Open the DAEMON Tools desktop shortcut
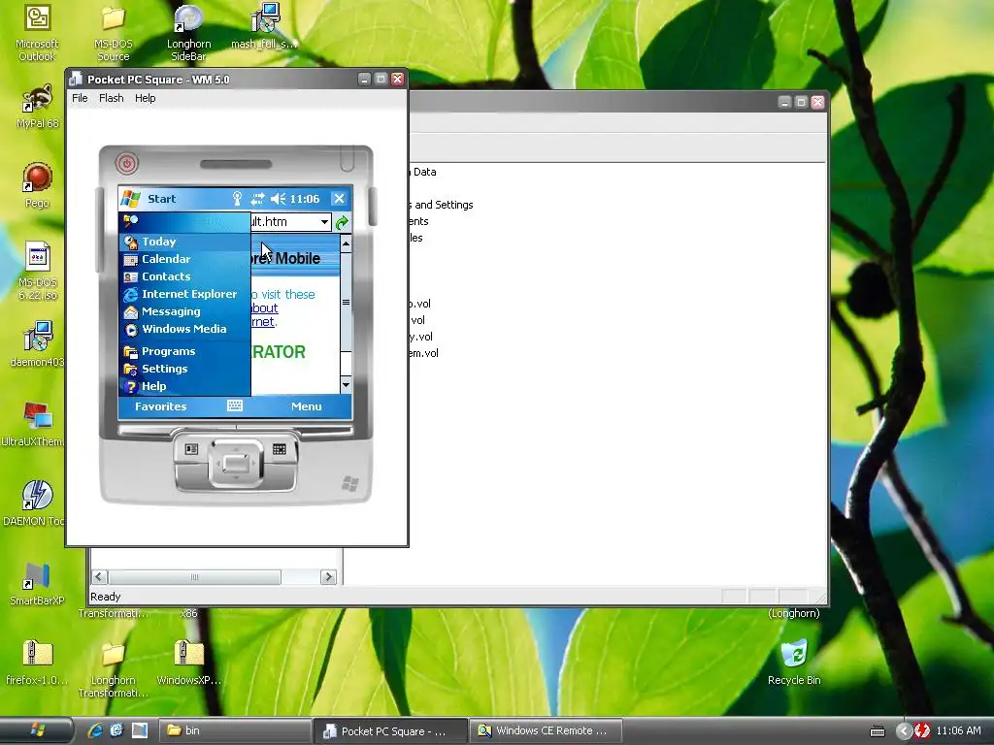994x745 pixels. pos(35,503)
